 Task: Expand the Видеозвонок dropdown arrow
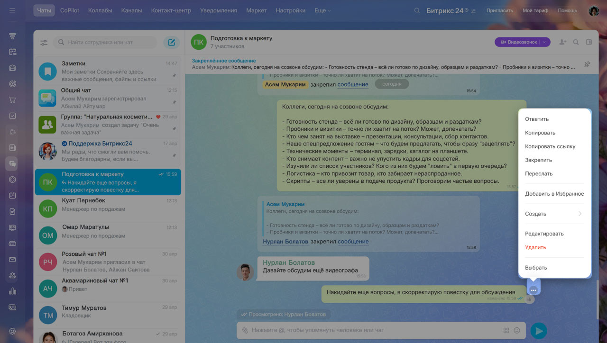(x=544, y=42)
